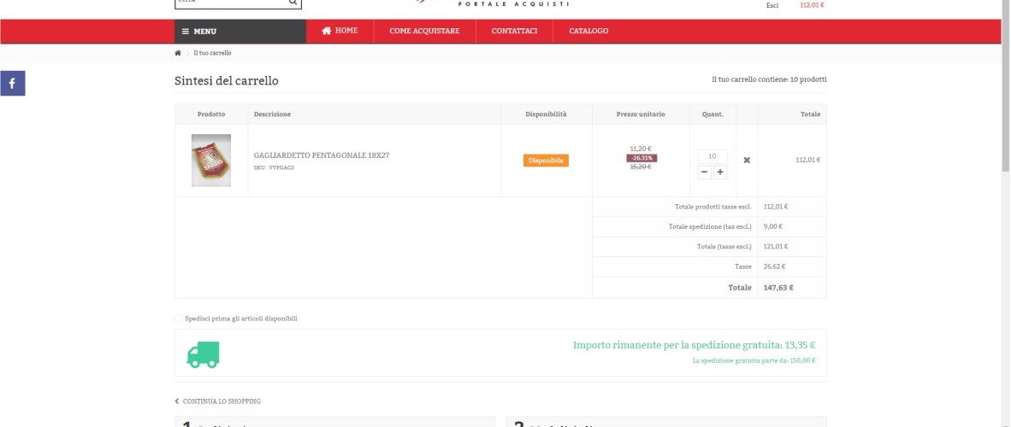Open CONTATTACI page
The width and height of the screenshot is (1011, 427).
(x=514, y=31)
